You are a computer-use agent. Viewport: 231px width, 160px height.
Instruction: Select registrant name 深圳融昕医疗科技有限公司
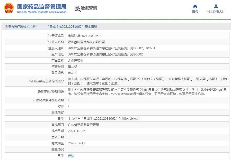point(86,42)
